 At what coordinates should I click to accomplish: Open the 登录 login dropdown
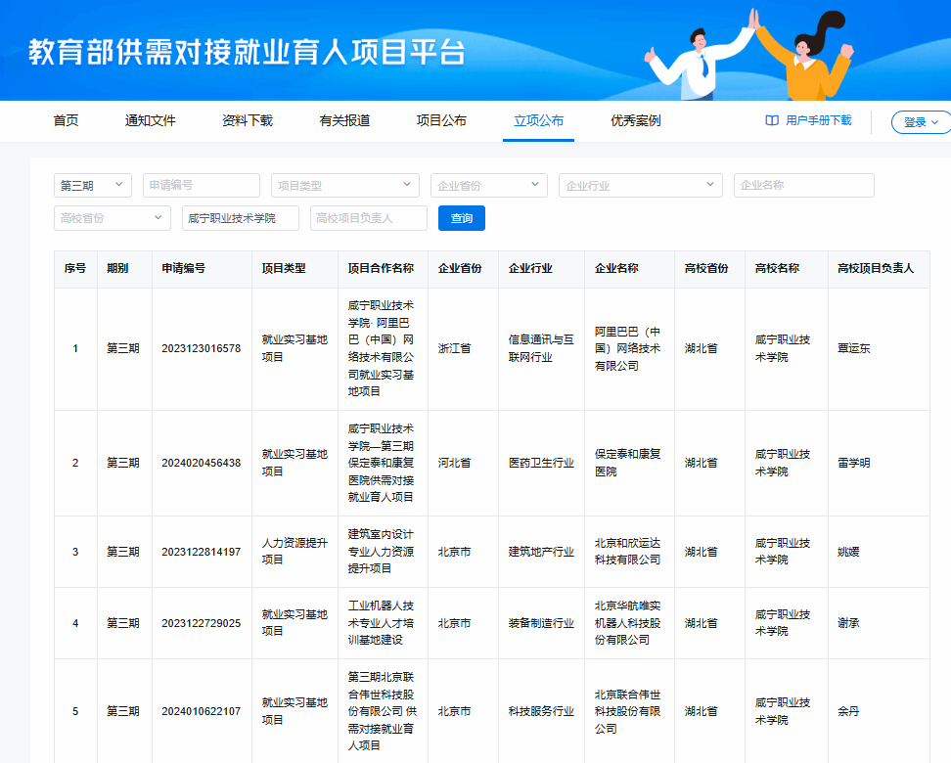point(921,122)
